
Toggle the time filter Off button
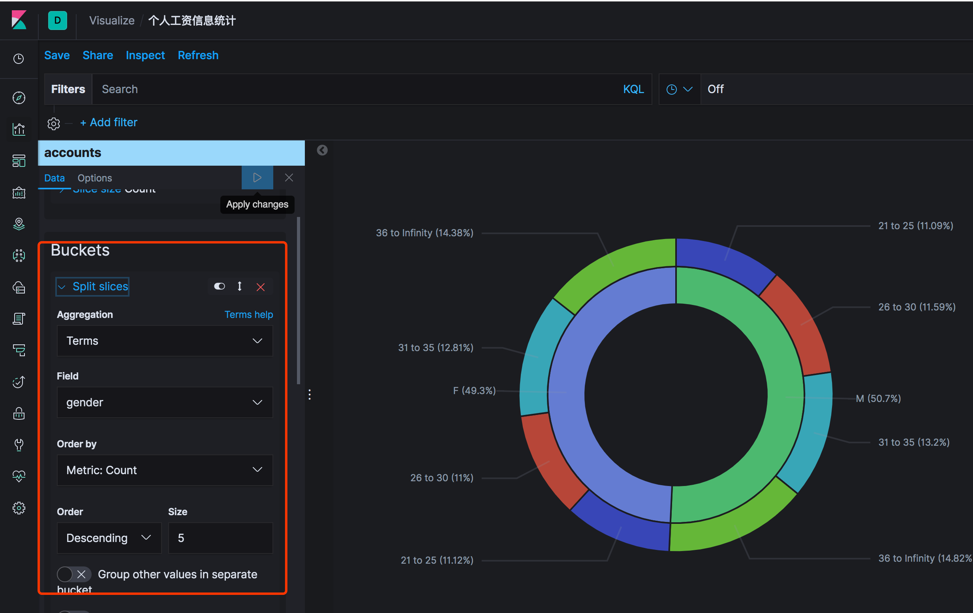(x=716, y=89)
